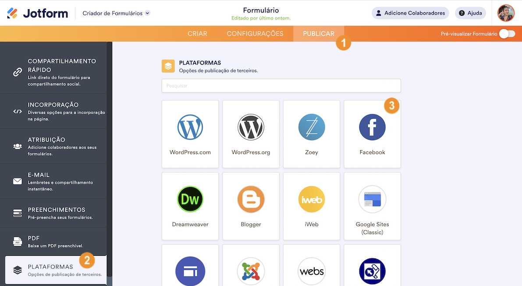Click the stacked rows Preenchimentos icon
This screenshot has width=522, height=286.
(x=17, y=213)
